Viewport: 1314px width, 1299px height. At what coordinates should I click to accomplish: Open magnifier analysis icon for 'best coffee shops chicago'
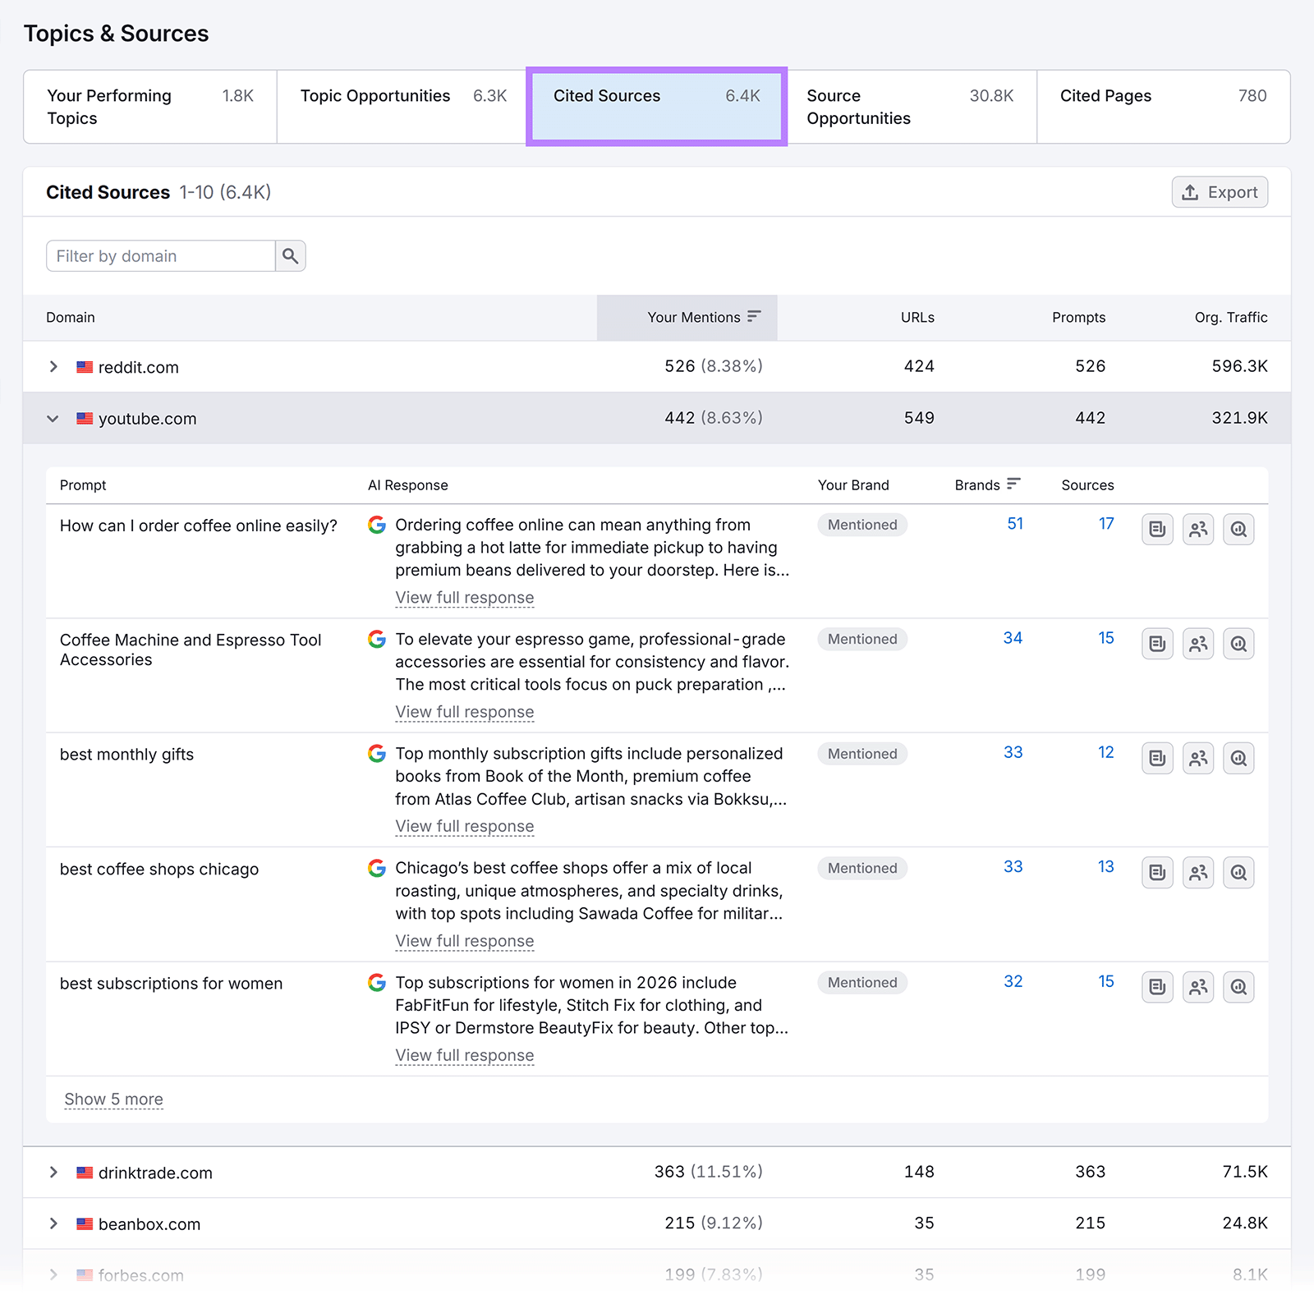pos(1238,872)
